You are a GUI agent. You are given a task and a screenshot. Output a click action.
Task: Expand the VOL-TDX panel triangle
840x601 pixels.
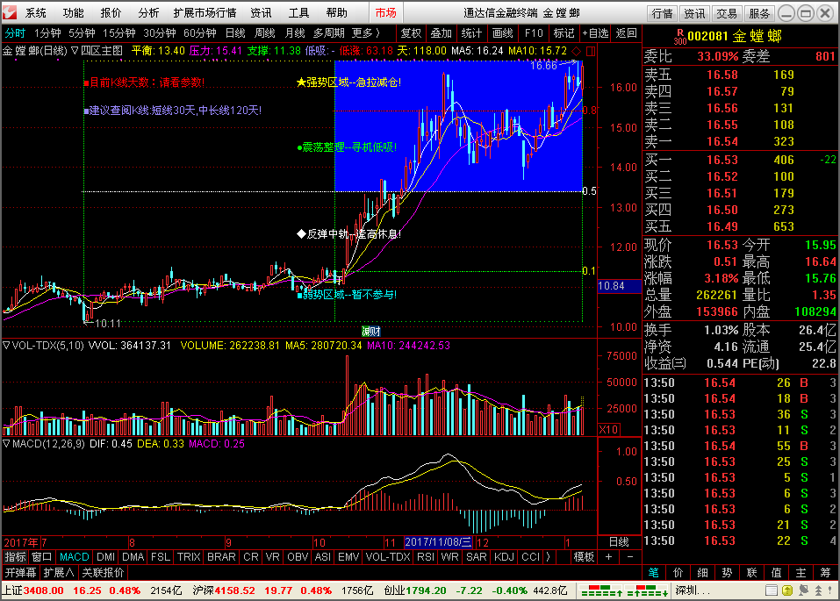6,346
